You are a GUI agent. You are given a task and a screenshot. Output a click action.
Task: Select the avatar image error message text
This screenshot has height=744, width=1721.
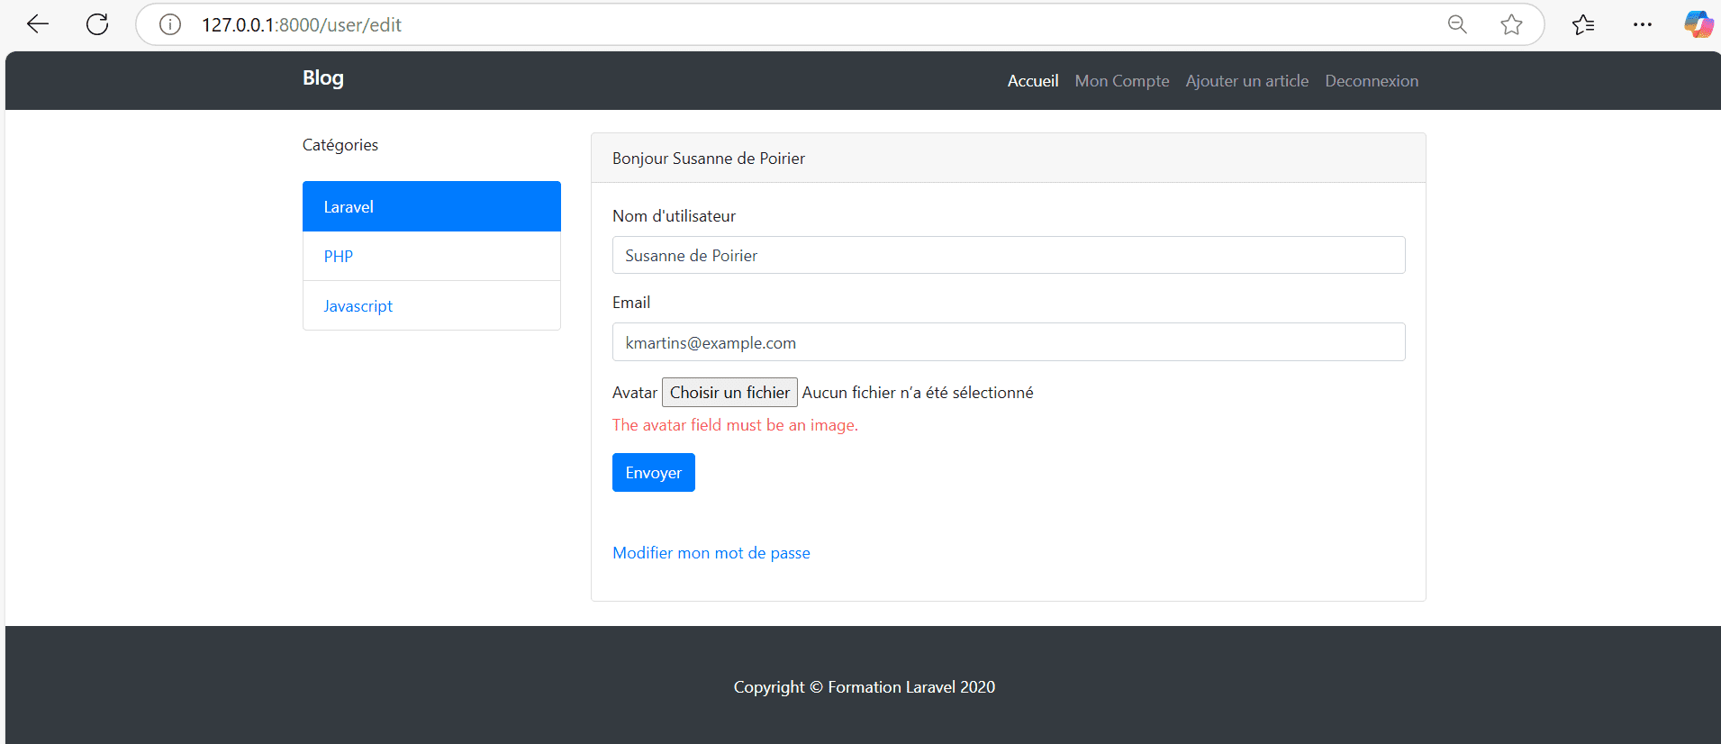[735, 425]
